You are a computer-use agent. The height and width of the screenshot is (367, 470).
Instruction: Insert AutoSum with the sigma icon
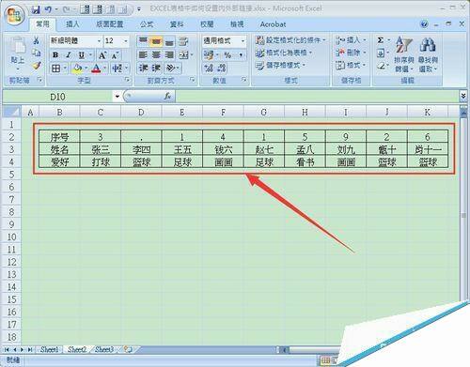(x=380, y=40)
